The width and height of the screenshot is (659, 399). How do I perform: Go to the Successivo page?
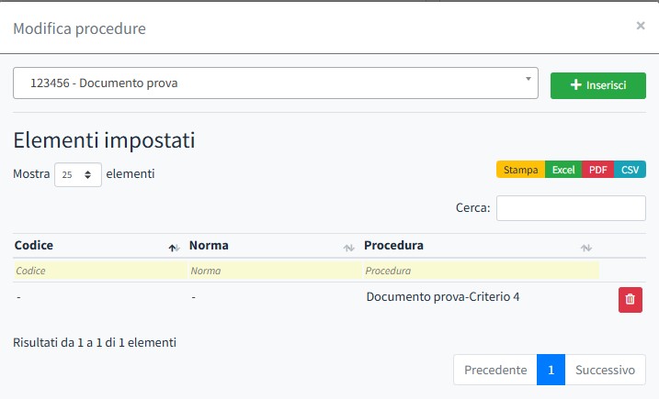[605, 371]
